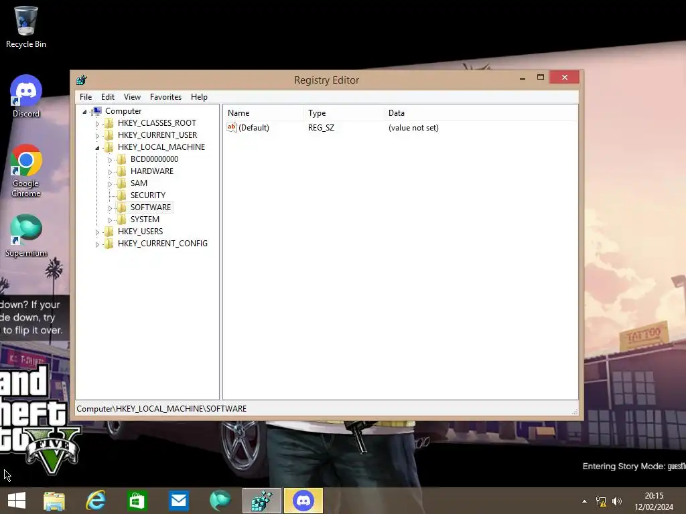Open the Windows Start button
The image size is (686, 514).
(x=17, y=501)
